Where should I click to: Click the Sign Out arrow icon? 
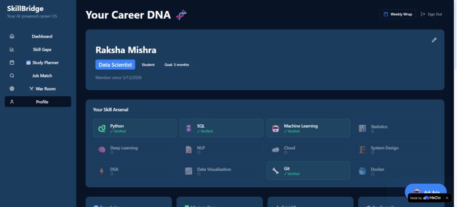pyautogui.click(x=422, y=14)
